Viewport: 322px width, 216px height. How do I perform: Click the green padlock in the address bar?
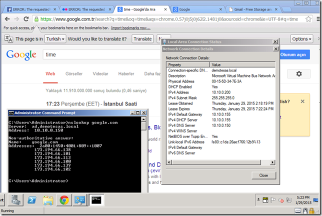[36, 19]
